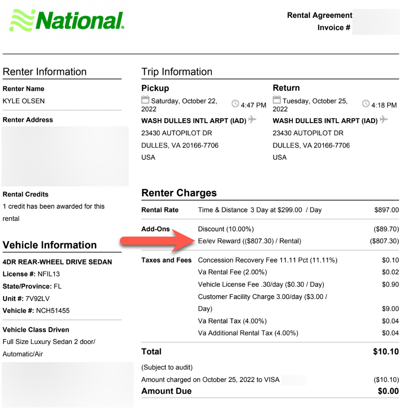Click the pickup time clock icon
Image resolution: width=409 pixels, height=410 pixels.
pyautogui.click(x=235, y=104)
